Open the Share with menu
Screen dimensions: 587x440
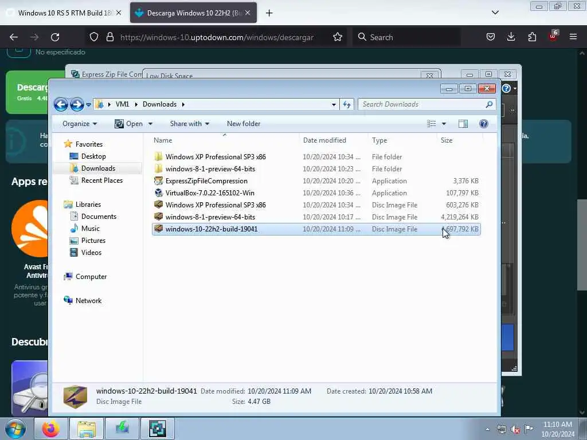point(189,124)
